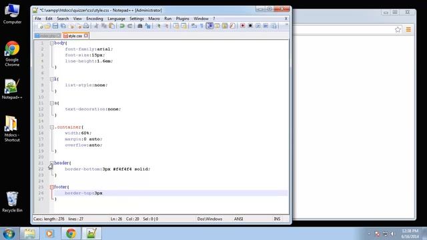Image resolution: width=427 pixels, height=240 pixels.
Task: Click the Save Recorded Macro icon
Action: 274,26
